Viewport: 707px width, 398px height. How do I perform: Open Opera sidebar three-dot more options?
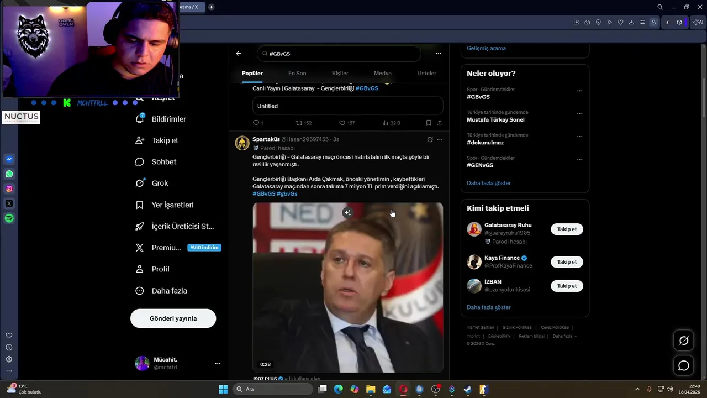tap(9, 371)
